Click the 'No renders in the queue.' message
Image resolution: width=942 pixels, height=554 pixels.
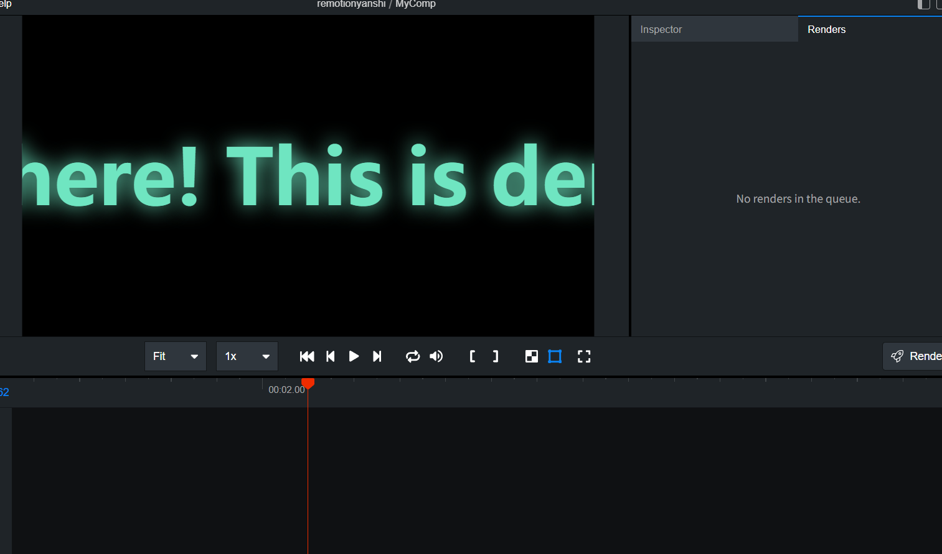point(798,199)
